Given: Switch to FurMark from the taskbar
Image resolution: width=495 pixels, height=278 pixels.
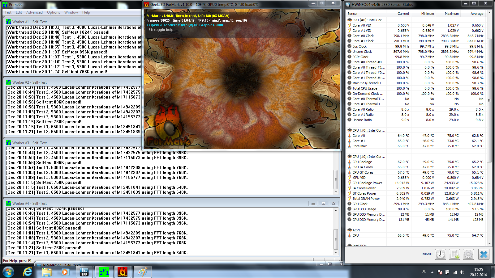Looking at the screenshot, I should (123, 272).
